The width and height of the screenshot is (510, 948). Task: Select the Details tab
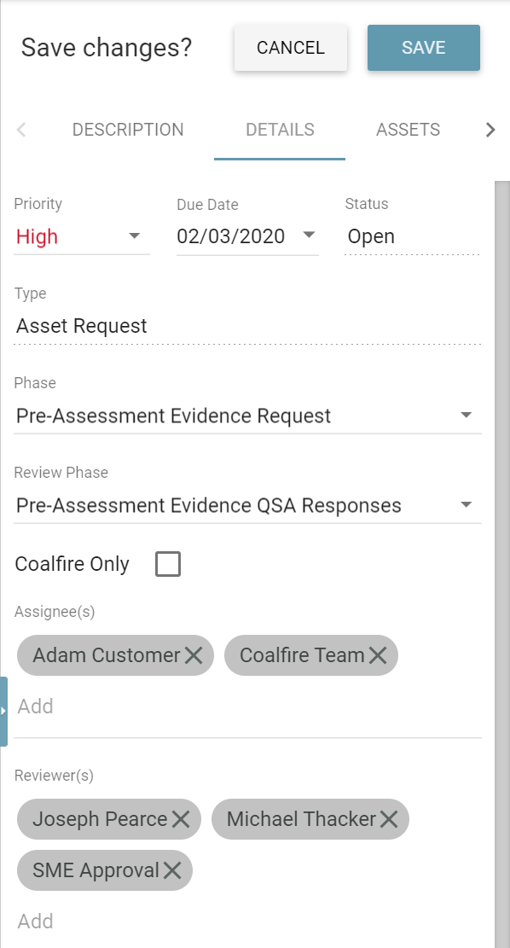(x=280, y=130)
